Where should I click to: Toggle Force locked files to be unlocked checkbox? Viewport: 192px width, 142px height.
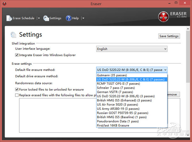coord(17,89)
